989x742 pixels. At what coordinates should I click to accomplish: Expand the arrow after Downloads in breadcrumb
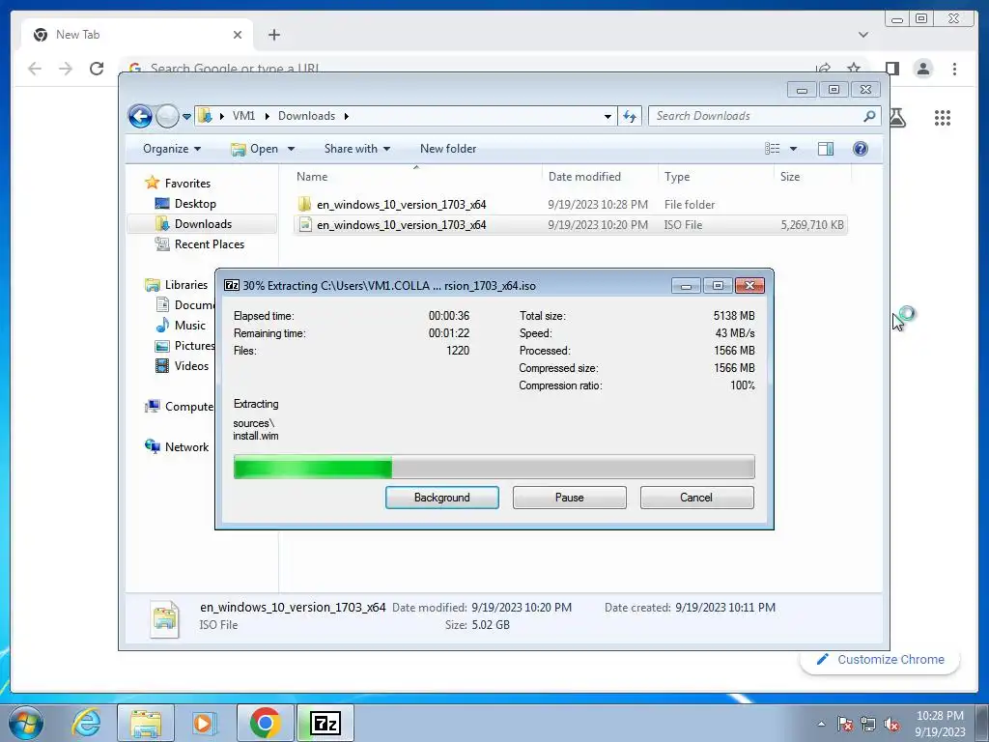[347, 116]
